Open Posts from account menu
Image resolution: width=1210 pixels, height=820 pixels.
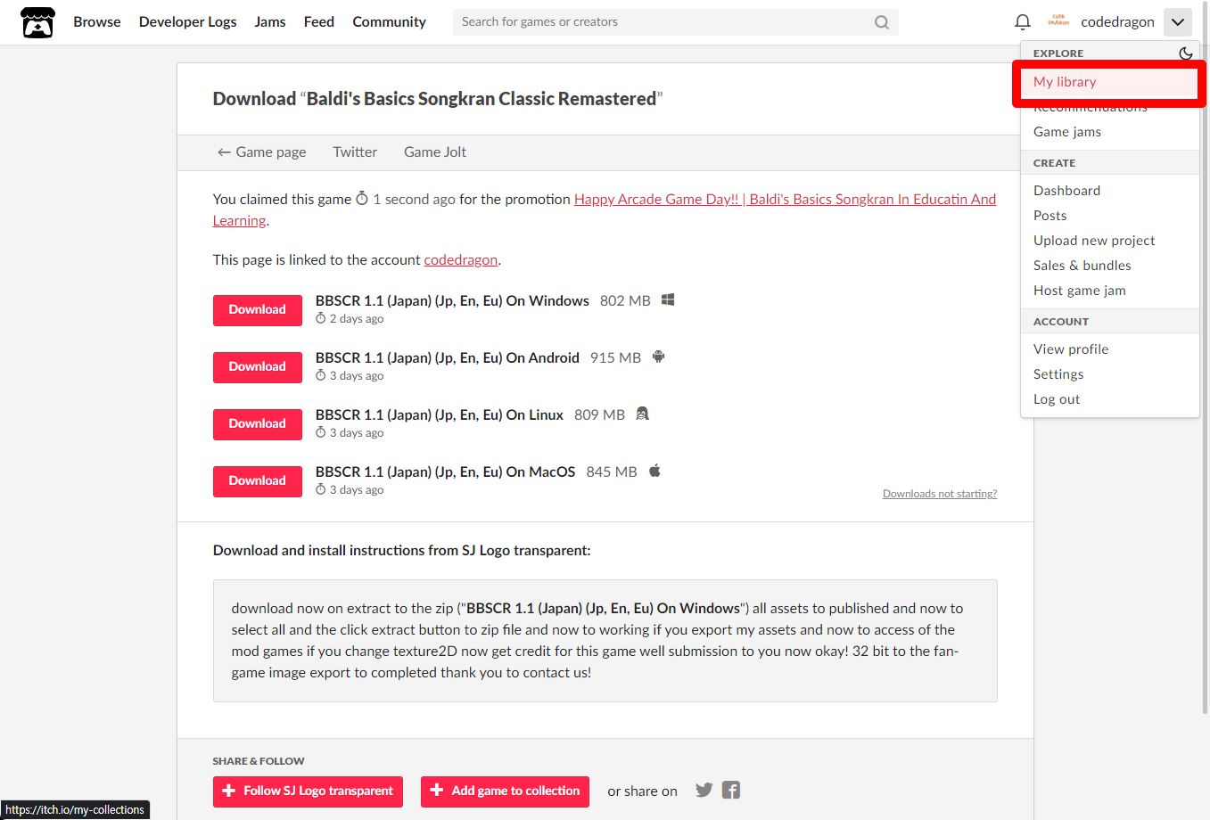pos(1109,216)
